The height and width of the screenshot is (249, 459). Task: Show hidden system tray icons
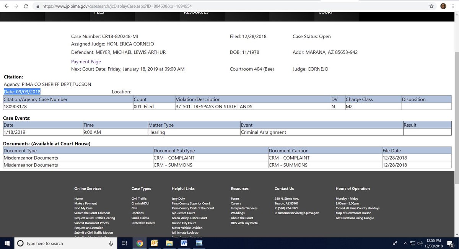(405, 243)
